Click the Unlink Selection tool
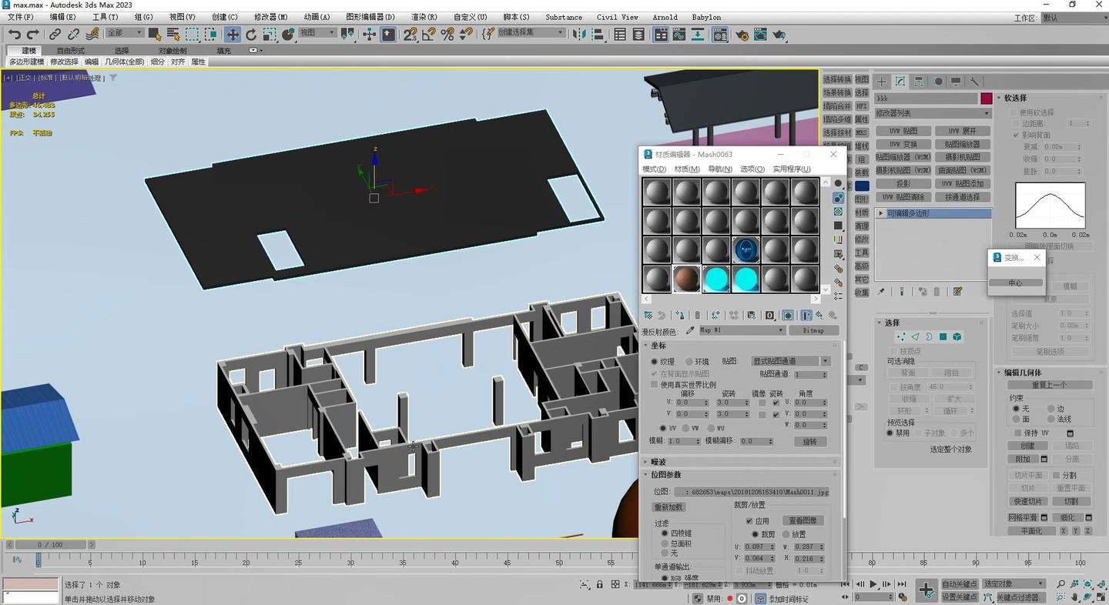Screen dimensions: 1109x605 [x=73, y=34]
